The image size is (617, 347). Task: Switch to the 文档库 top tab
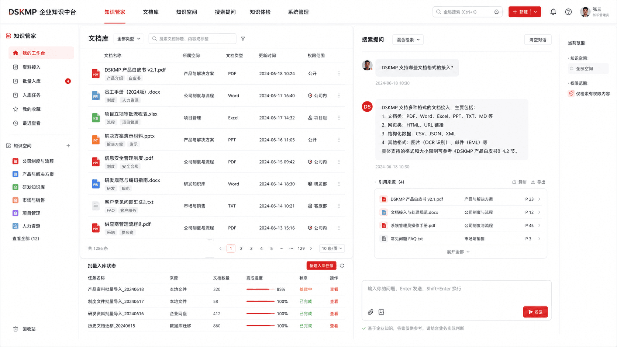(x=151, y=12)
